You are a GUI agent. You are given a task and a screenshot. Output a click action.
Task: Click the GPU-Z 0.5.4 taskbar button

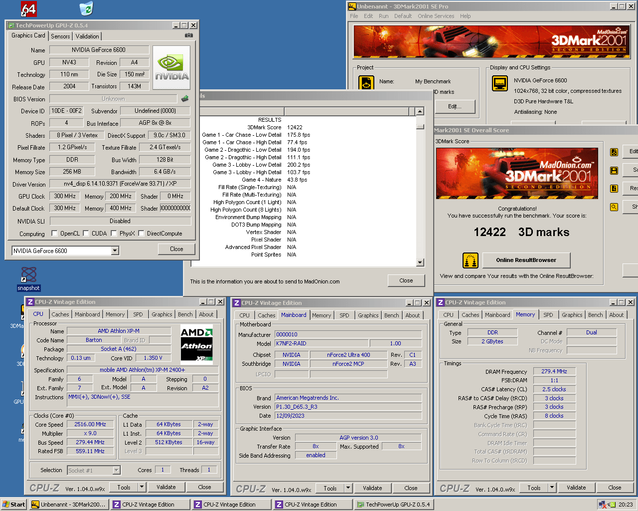tap(393, 505)
